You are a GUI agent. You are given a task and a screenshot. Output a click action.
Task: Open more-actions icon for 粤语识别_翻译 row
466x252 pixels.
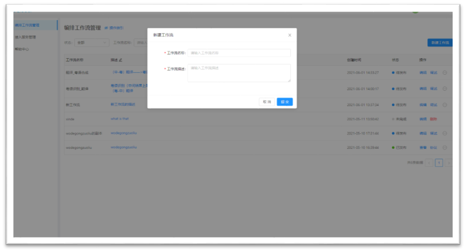click(x=444, y=89)
